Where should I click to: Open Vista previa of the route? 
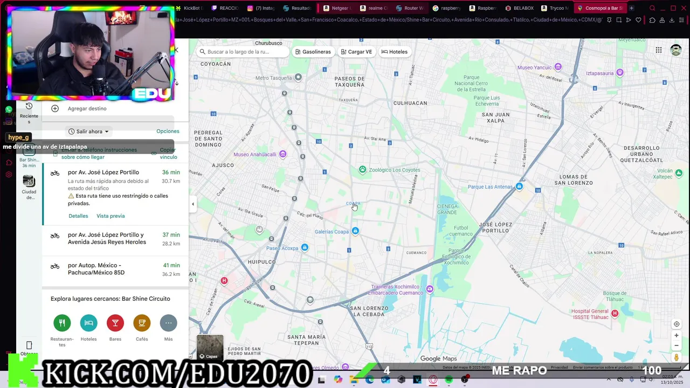tap(111, 216)
